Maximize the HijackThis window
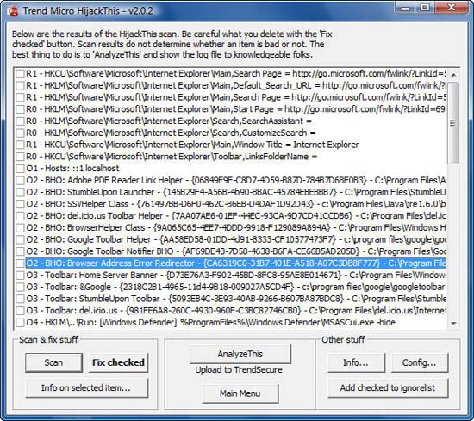Image resolution: width=474 pixels, height=421 pixels. pyautogui.click(x=426, y=7)
